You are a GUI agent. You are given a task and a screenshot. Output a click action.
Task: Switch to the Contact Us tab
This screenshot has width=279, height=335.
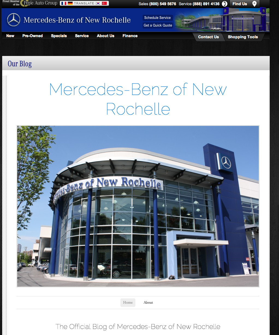pos(209,37)
